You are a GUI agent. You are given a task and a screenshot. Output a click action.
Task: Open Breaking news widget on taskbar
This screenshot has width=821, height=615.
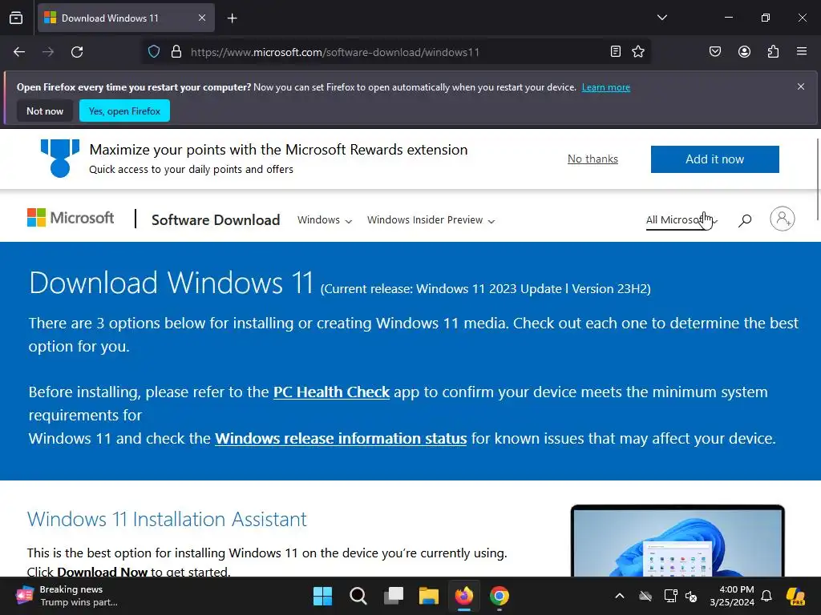(67, 596)
